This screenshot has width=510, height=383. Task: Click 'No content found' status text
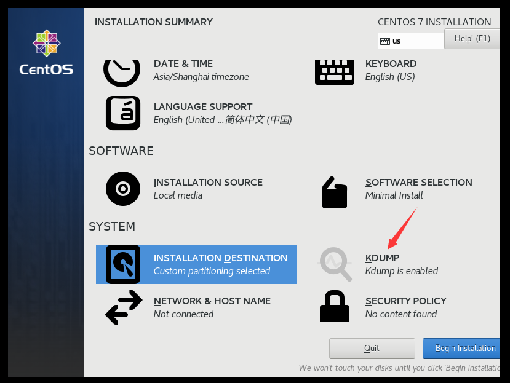[400, 314]
